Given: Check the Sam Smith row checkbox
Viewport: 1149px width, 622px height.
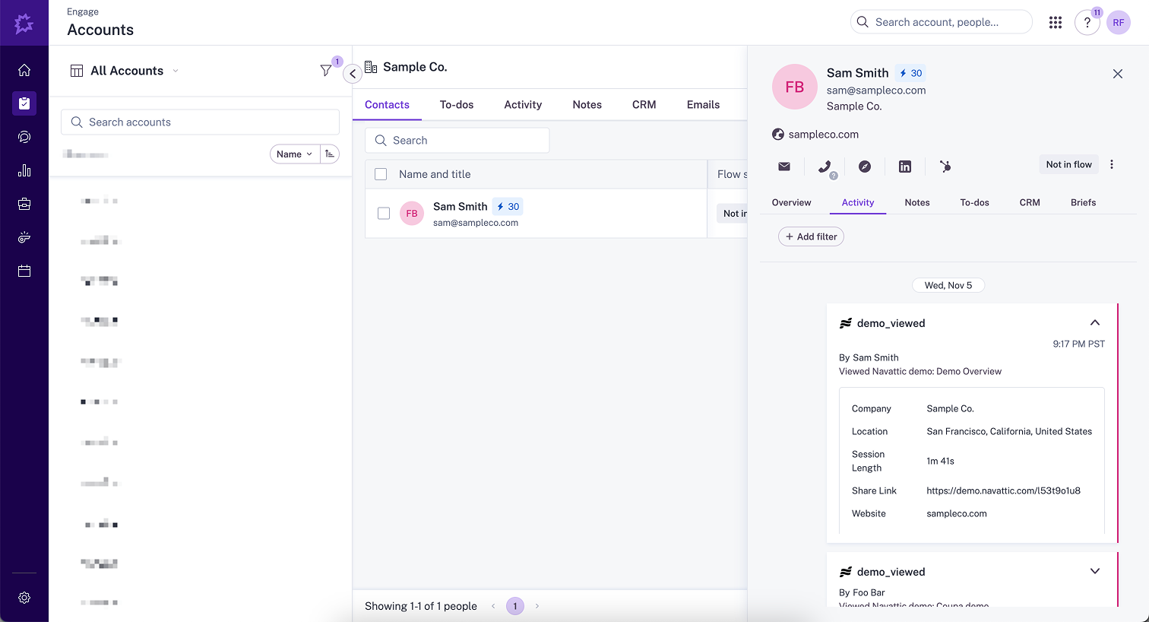Looking at the screenshot, I should tap(384, 214).
